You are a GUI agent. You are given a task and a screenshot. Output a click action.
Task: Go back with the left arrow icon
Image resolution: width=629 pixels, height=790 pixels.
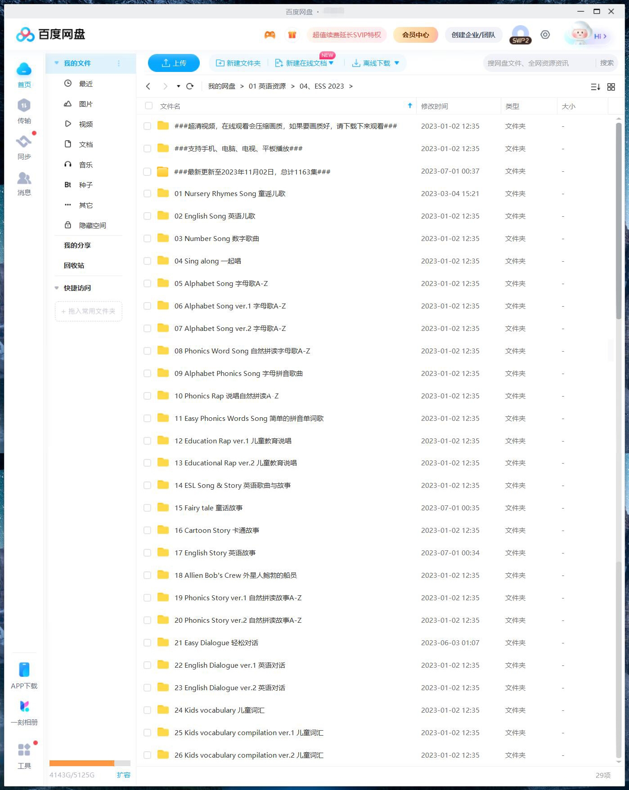pos(148,86)
